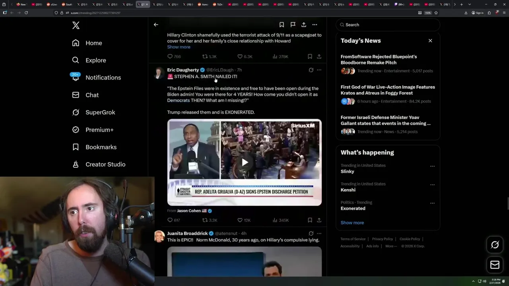Expand Hillary Clinton post with Show more
509x286 pixels.
point(179,47)
